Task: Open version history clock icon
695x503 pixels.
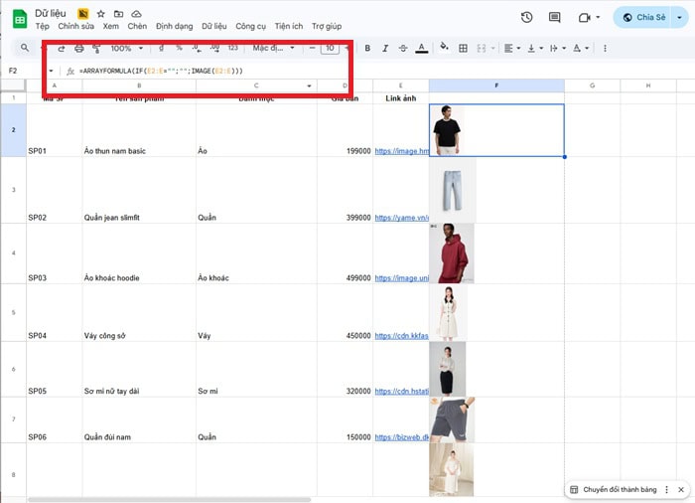Action: pyautogui.click(x=526, y=18)
